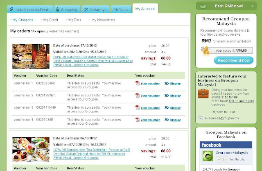Click eye icon for voucher no. 1

pyautogui.click(x=167, y=83)
